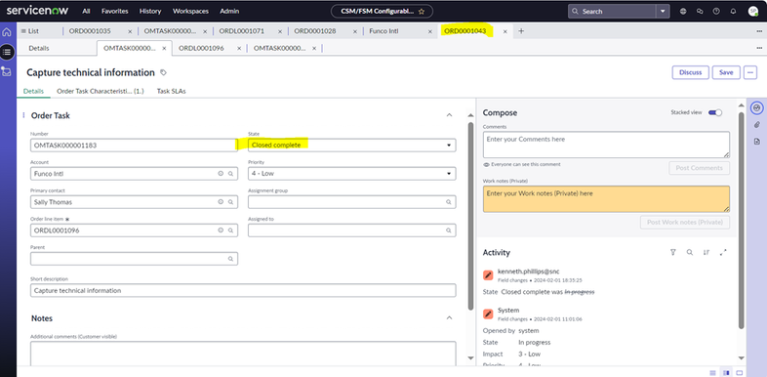The width and height of the screenshot is (767, 377).
Task: Open the global Search dropdown arrow
Action: pos(663,12)
